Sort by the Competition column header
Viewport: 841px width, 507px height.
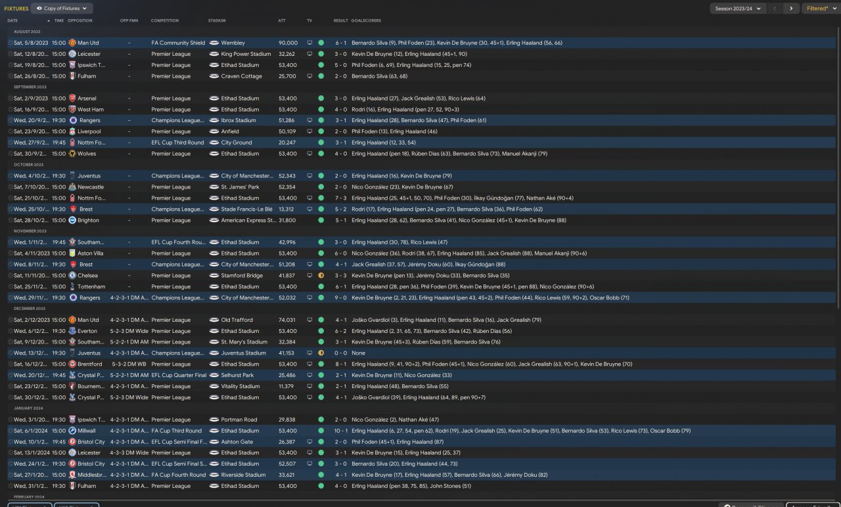coord(165,20)
